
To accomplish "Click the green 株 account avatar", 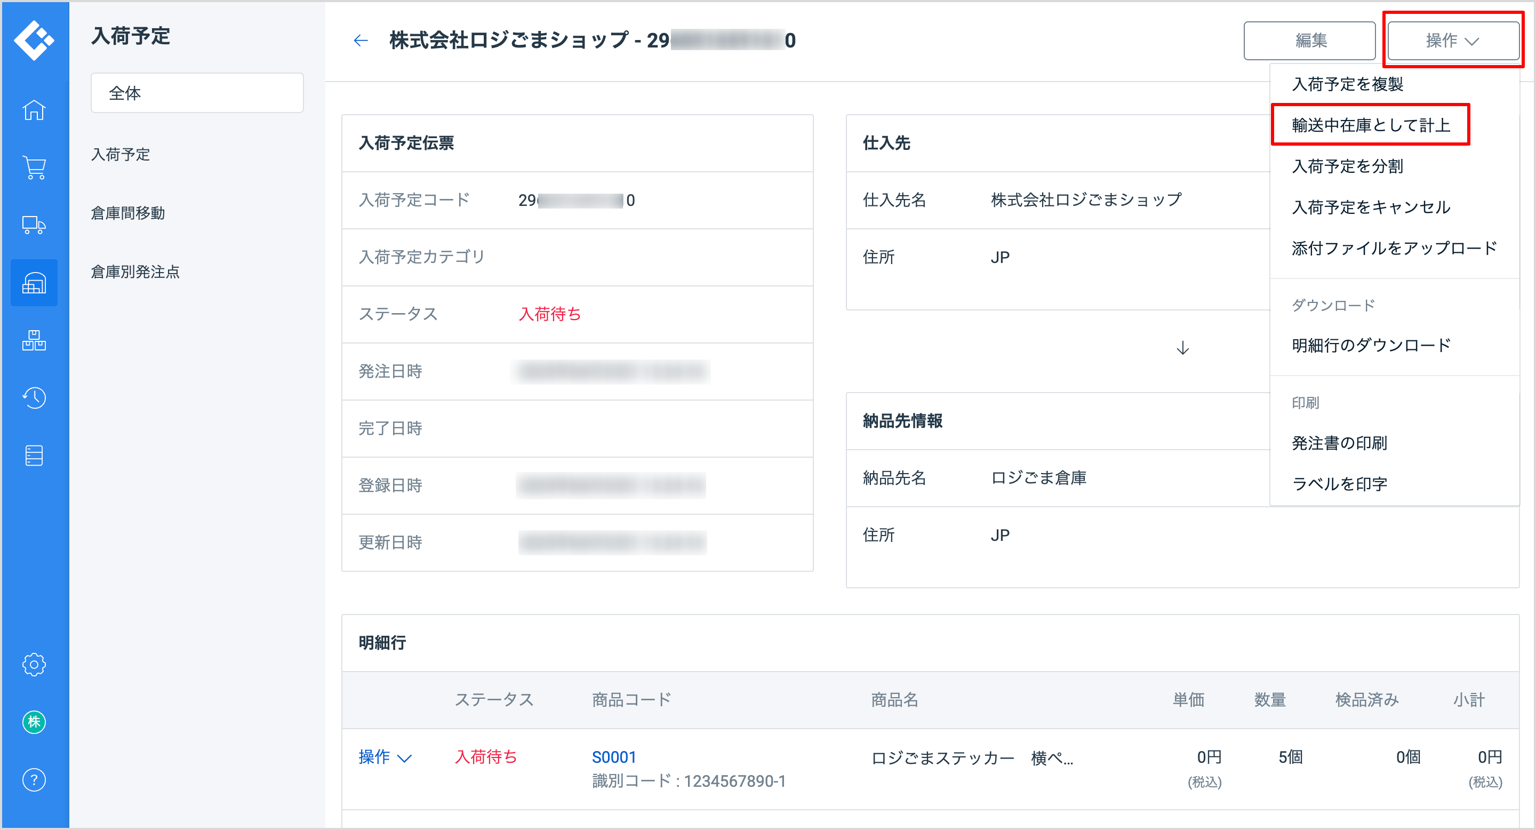I will pyautogui.click(x=34, y=722).
